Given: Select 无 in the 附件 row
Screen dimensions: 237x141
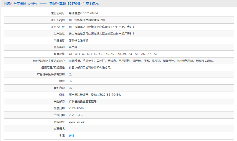Looking at the screenshot, I should coord(70,81).
